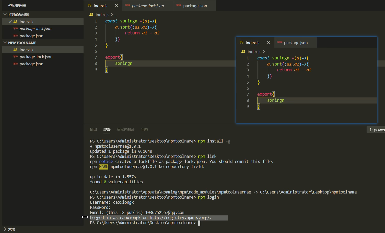Click 'const' keyword on line 1 of main editor
The width and height of the screenshot is (385, 233).
coord(111,21)
